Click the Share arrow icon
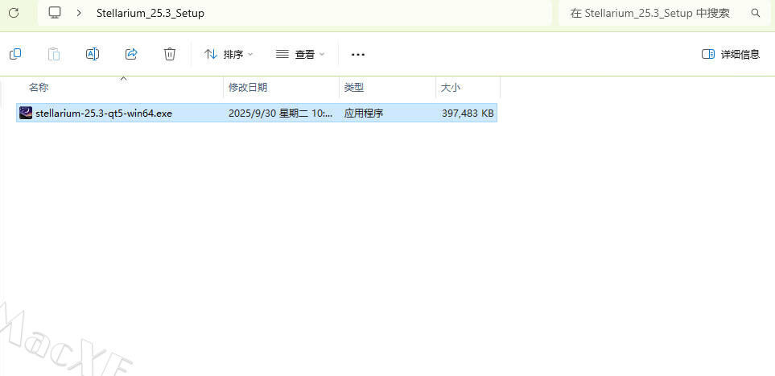775x376 pixels. tap(131, 54)
